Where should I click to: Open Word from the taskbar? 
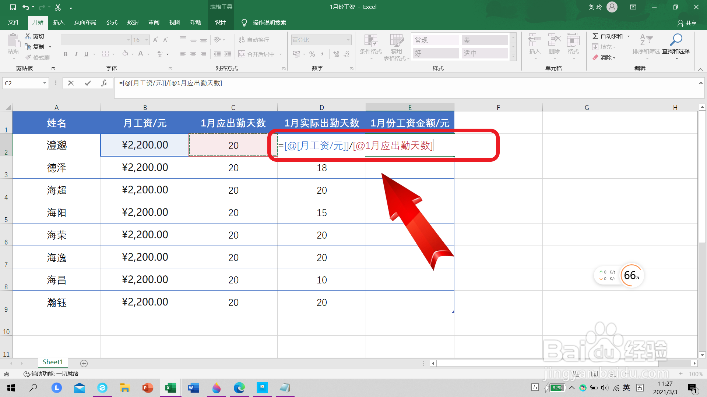193,388
